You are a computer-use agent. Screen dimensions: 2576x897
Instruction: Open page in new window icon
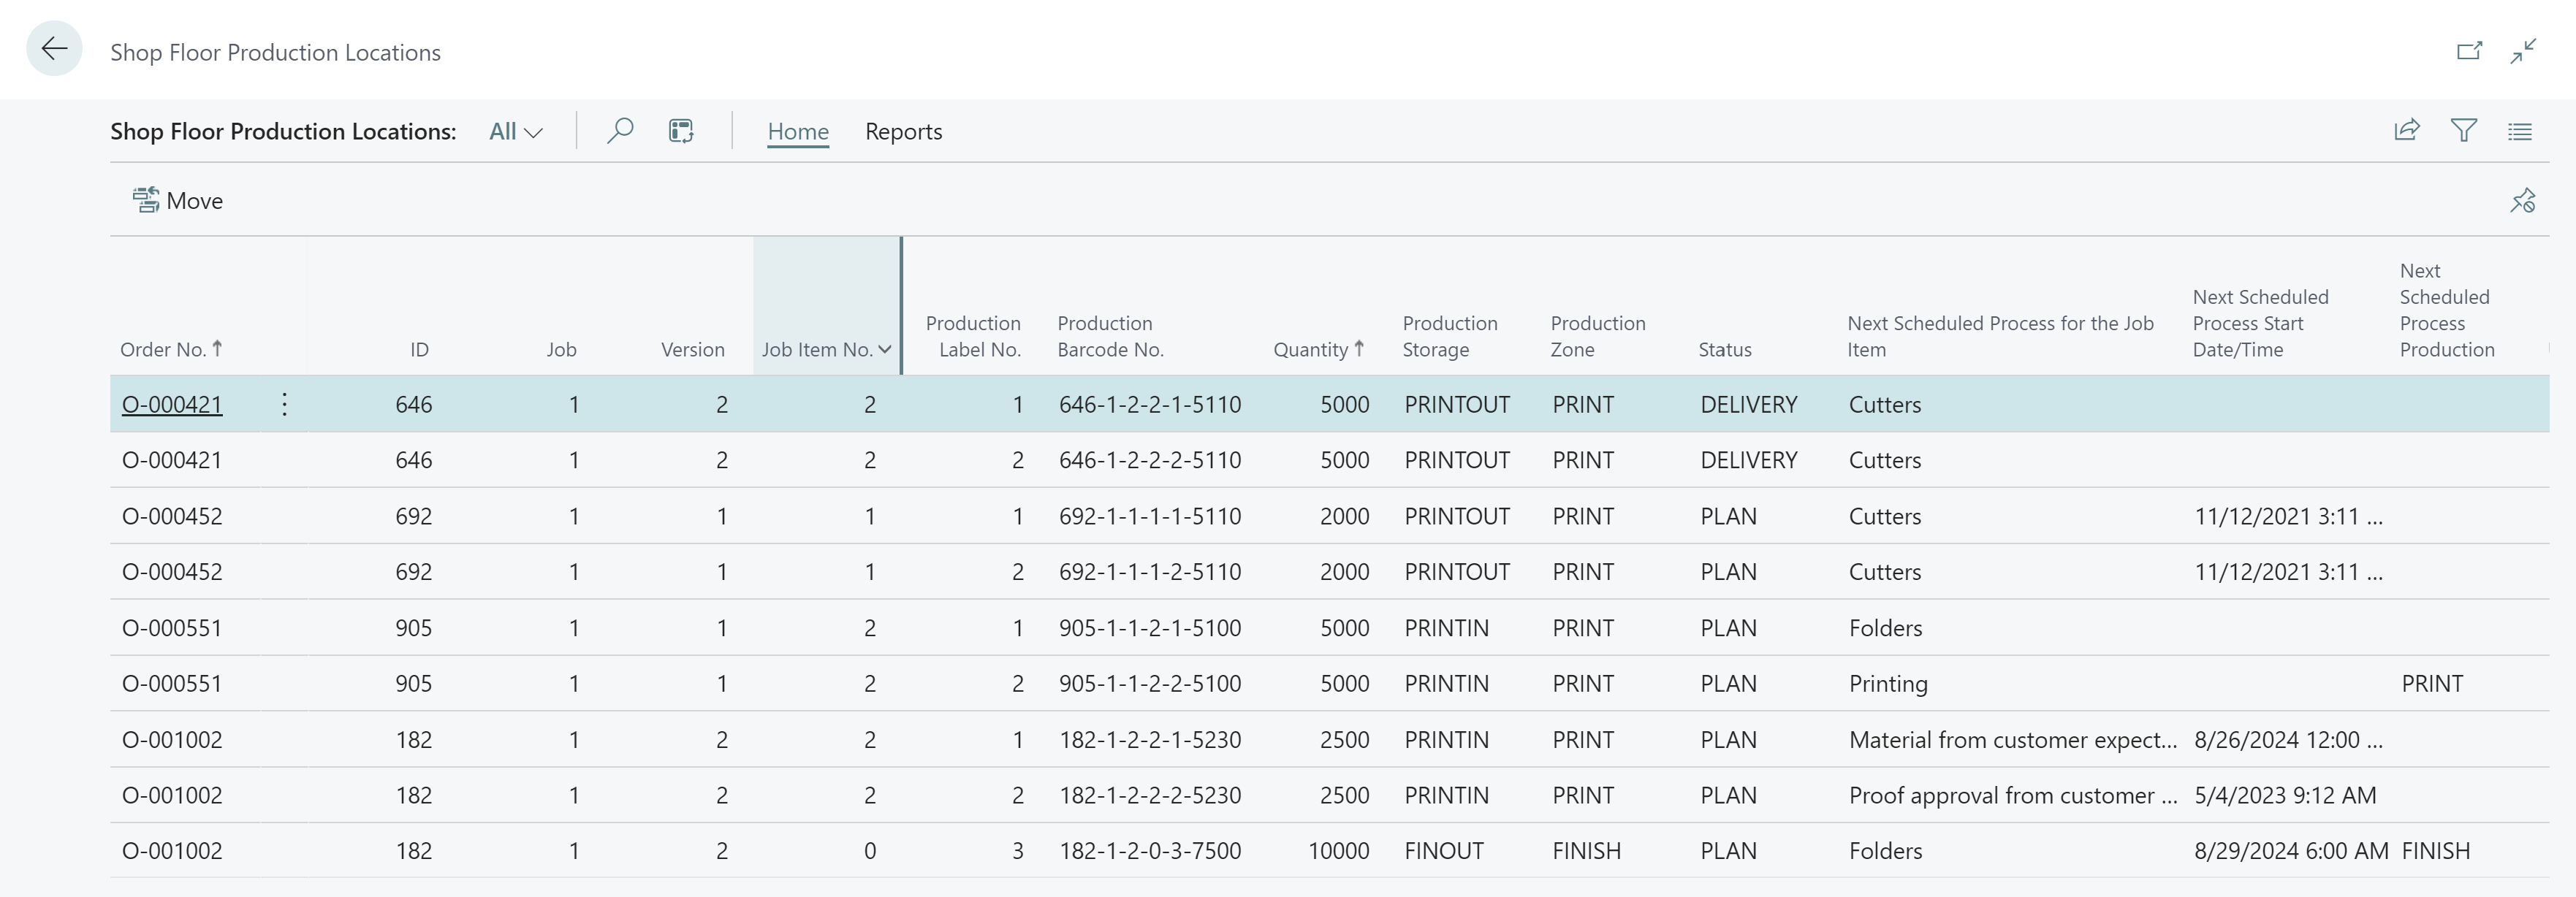(2469, 50)
